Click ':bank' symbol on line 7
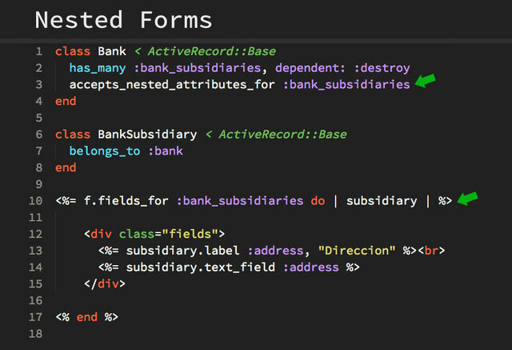Image resolution: width=512 pixels, height=350 pixels. 166,151
